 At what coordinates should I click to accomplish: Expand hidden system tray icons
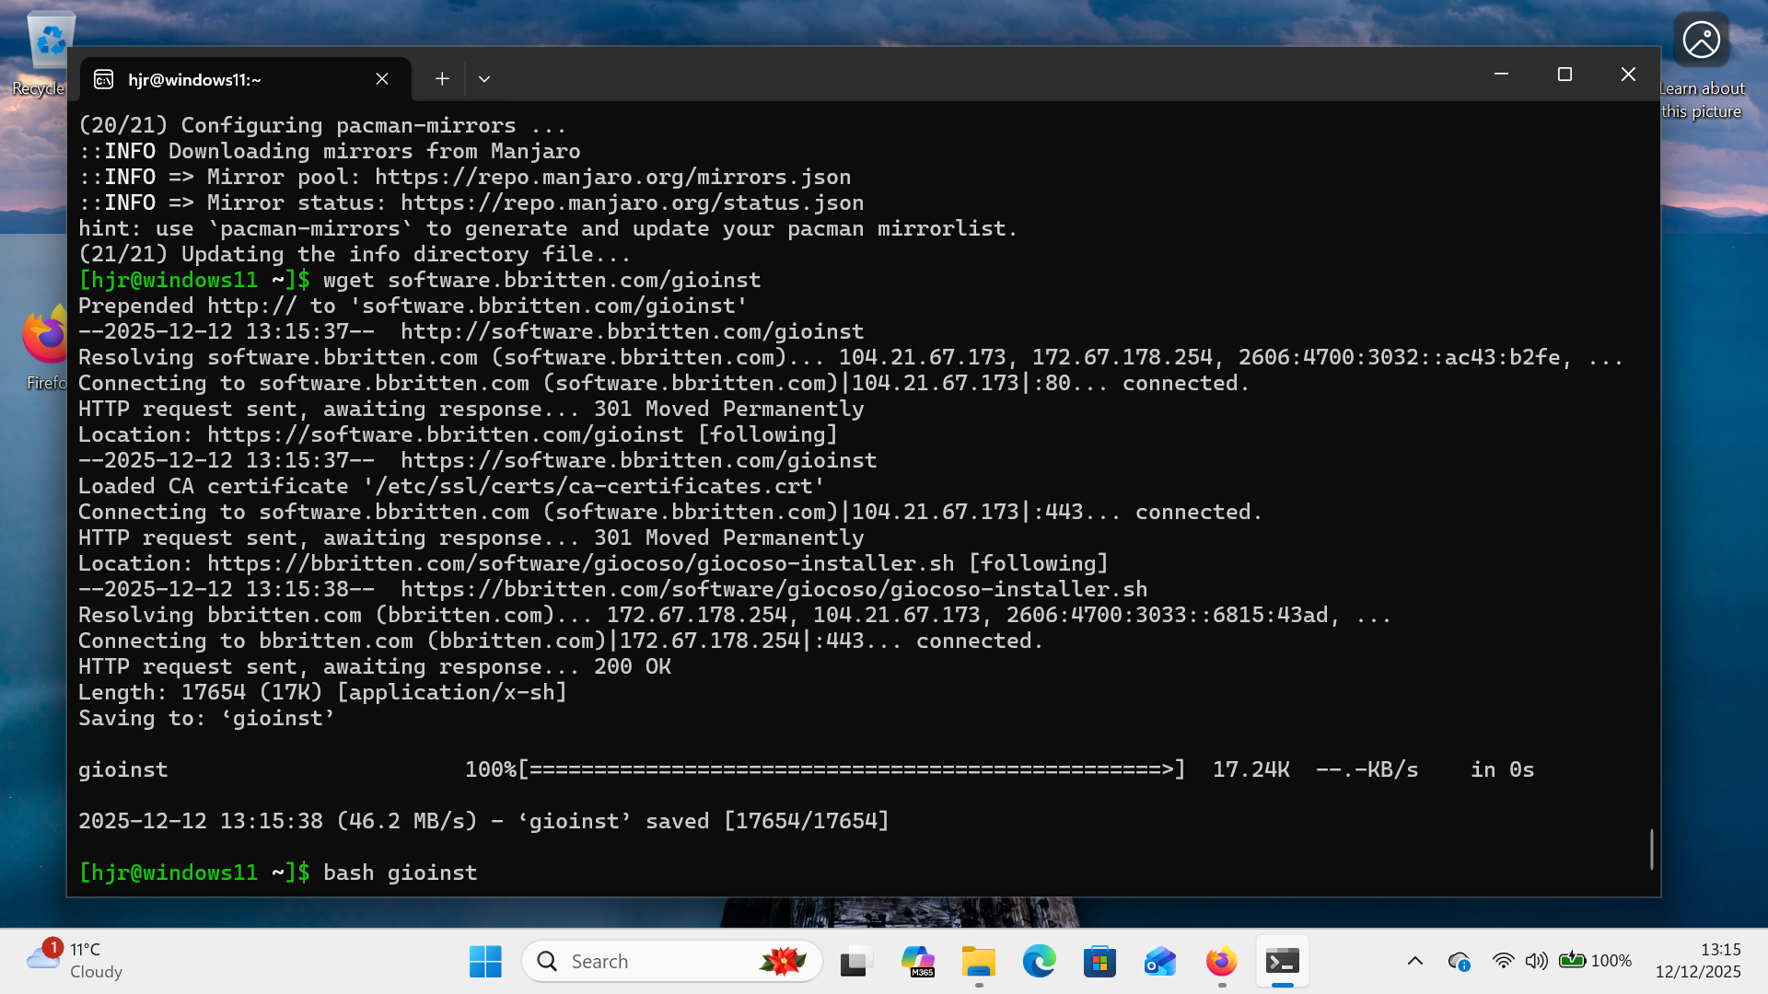(x=1415, y=960)
